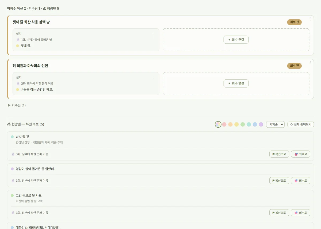This screenshot has width=321, height=229.
Task: Filter highlights by orange color swatch
Action: coord(230,124)
